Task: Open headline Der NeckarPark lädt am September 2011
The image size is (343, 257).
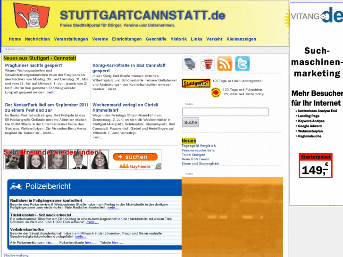Action: [47, 108]
